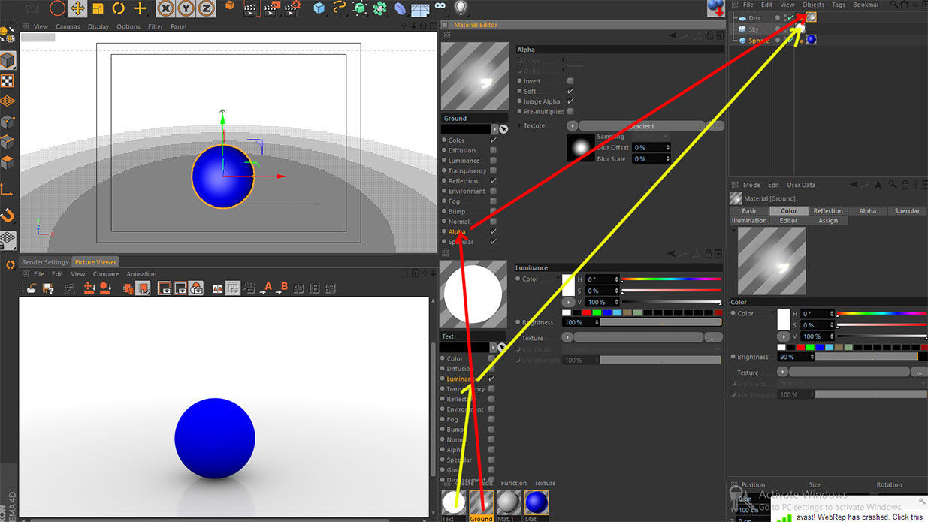Select the blue Mat material thumbnail
The height and width of the screenshot is (522, 928).
click(x=536, y=502)
